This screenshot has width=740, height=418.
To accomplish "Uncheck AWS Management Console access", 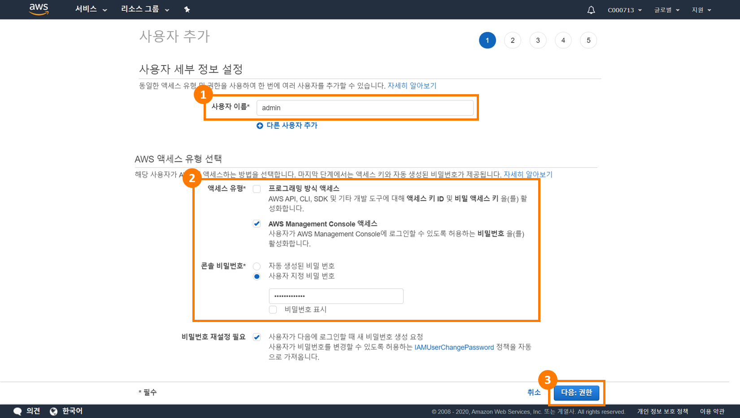I will tap(257, 224).
